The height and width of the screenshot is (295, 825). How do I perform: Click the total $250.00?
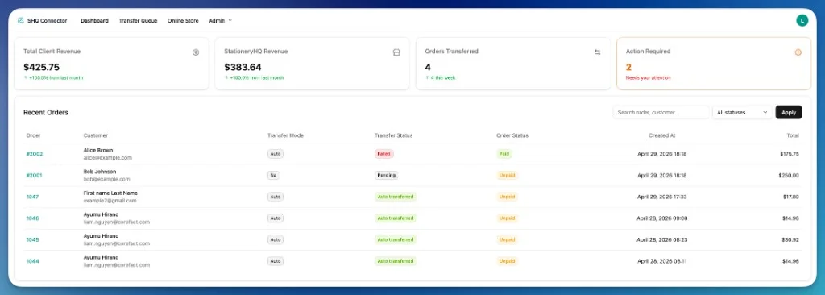tap(790, 176)
